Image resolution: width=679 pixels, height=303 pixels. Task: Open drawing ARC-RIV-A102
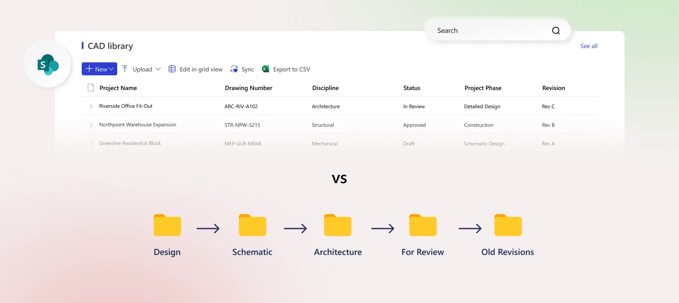pos(241,106)
